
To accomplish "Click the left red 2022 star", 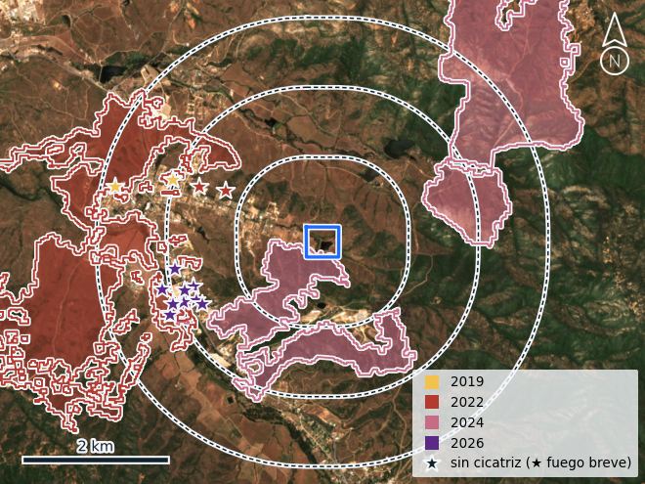I will pos(199,187).
